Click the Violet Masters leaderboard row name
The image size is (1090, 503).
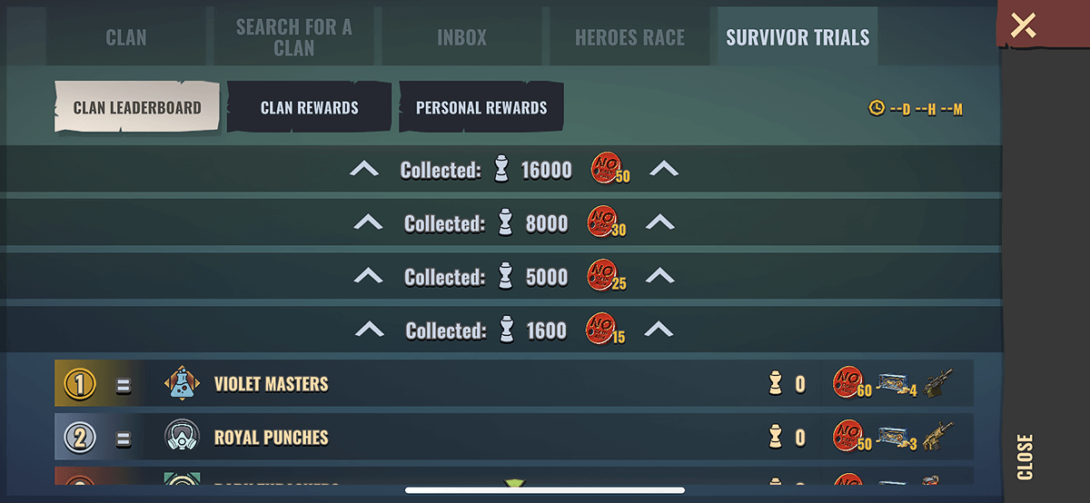click(272, 384)
